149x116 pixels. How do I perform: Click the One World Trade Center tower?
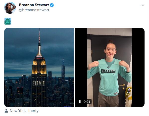pos(63,69)
